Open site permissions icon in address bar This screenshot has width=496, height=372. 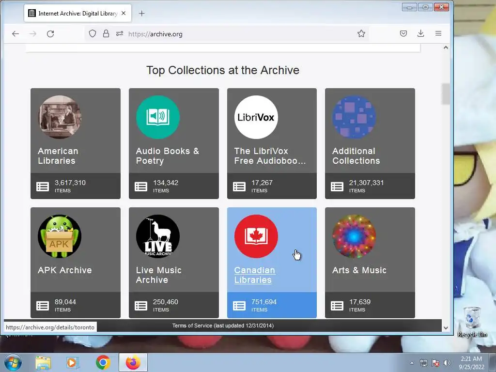point(120,33)
